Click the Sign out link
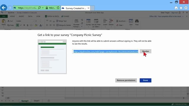189x106 pixels. point(175,13)
